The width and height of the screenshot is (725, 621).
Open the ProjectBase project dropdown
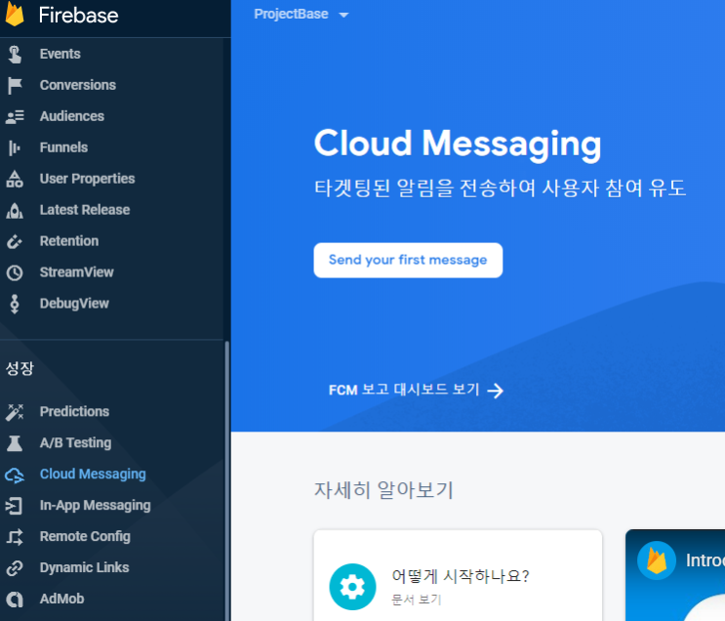click(301, 15)
